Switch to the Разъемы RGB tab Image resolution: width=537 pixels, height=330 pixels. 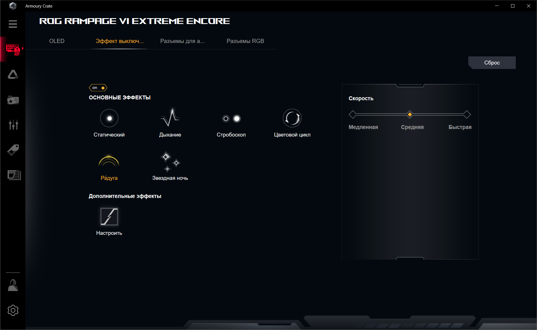point(245,41)
